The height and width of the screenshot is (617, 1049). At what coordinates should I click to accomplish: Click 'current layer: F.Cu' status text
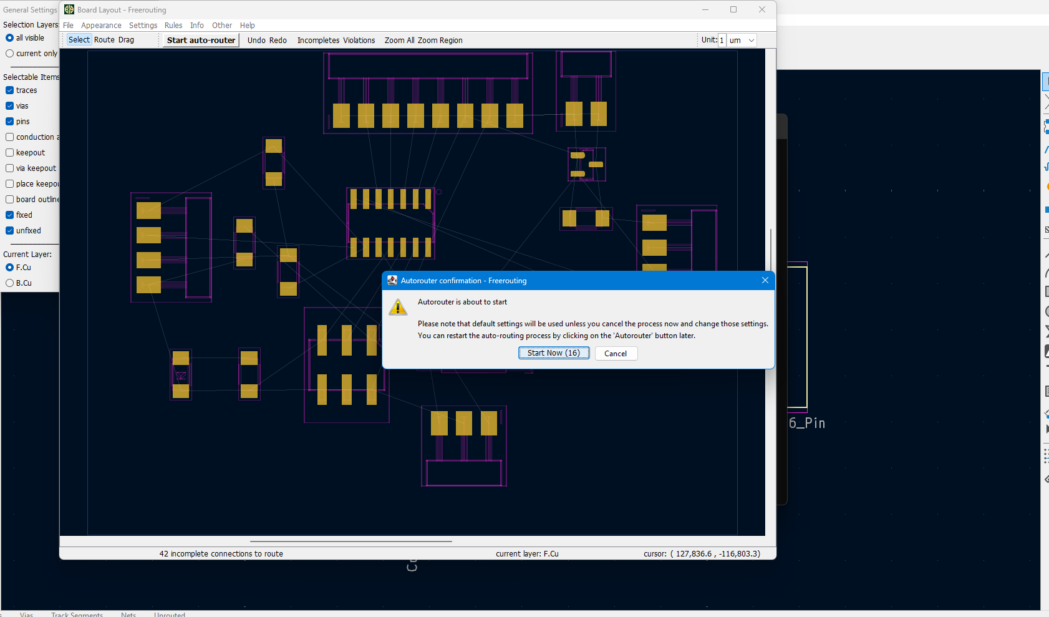527,554
